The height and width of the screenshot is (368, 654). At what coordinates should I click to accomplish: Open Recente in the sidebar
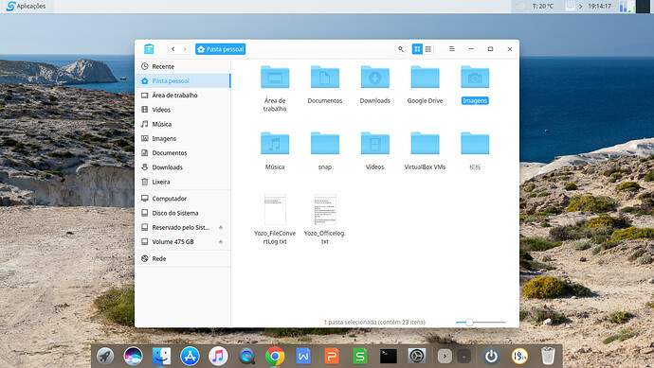(183, 66)
